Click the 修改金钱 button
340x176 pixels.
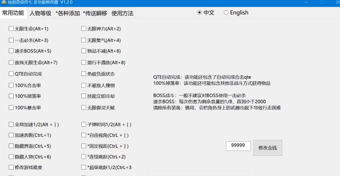click(x=268, y=148)
